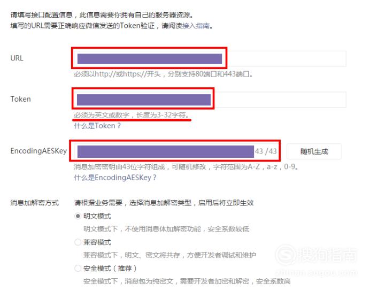Click the 消息加解密方式 section label
Screen dimensions: 370x291
click(x=34, y=203)
